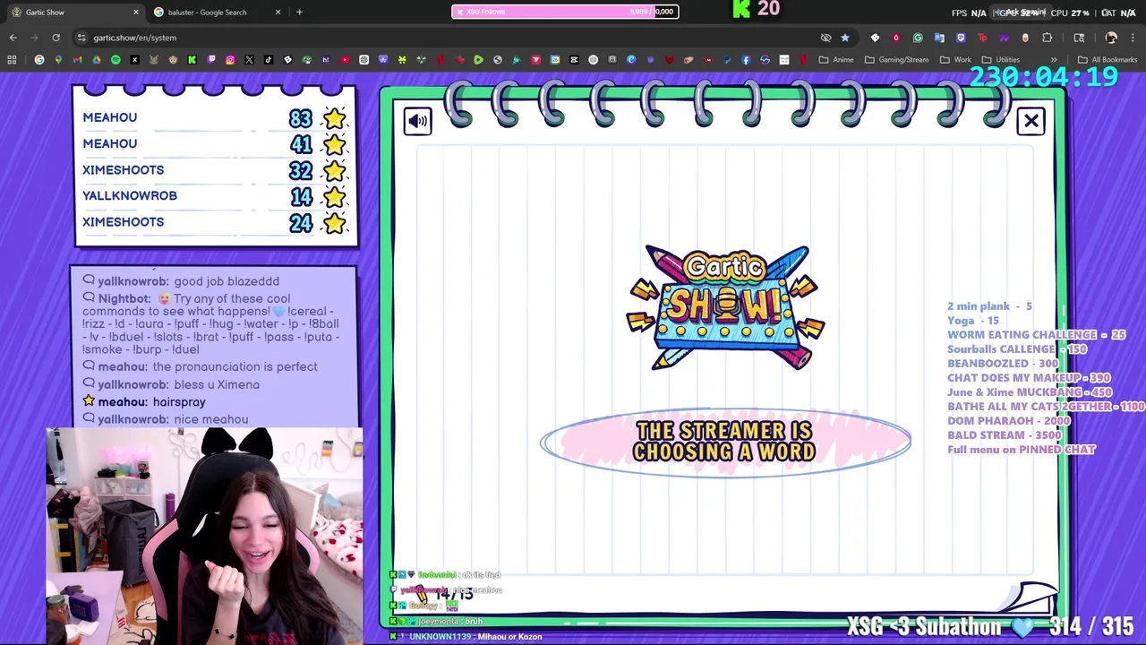Show more hidden bookmarks chevron

pos(1054,60)
